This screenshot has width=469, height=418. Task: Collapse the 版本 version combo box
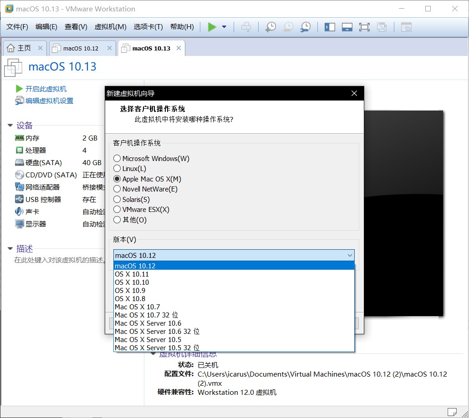pos(350,256)
